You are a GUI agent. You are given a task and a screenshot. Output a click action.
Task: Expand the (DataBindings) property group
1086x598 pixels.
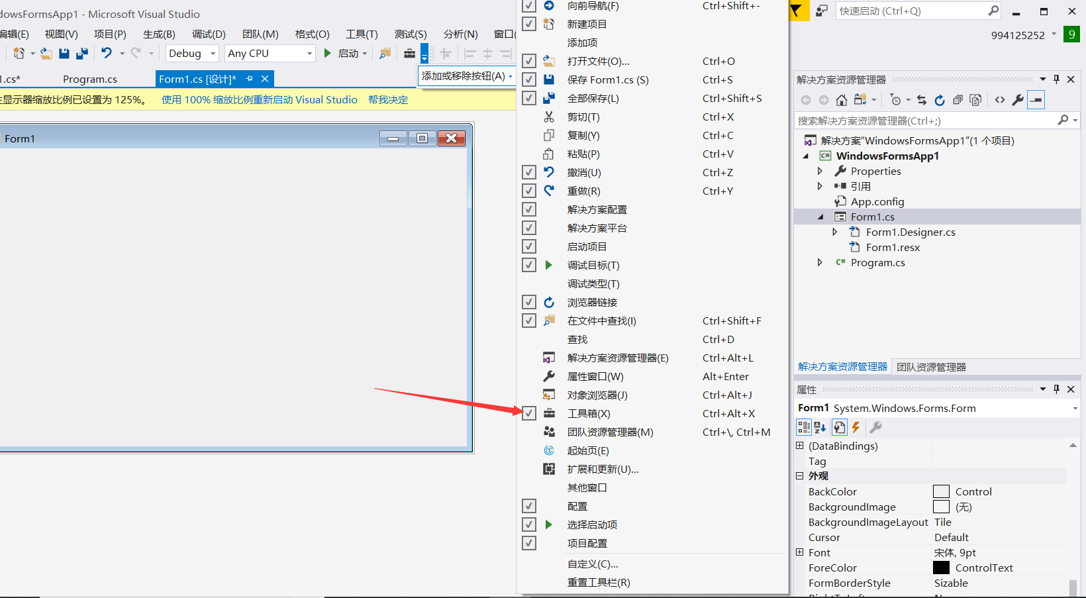(800, 446)
